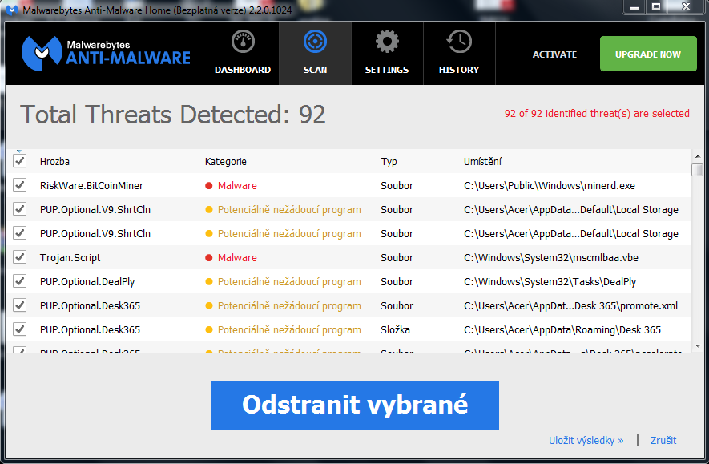This screenshot has height=464, width=709.
Task: Select the RiskWare.BitCoinMiner threat name
Action: [91, 185]
